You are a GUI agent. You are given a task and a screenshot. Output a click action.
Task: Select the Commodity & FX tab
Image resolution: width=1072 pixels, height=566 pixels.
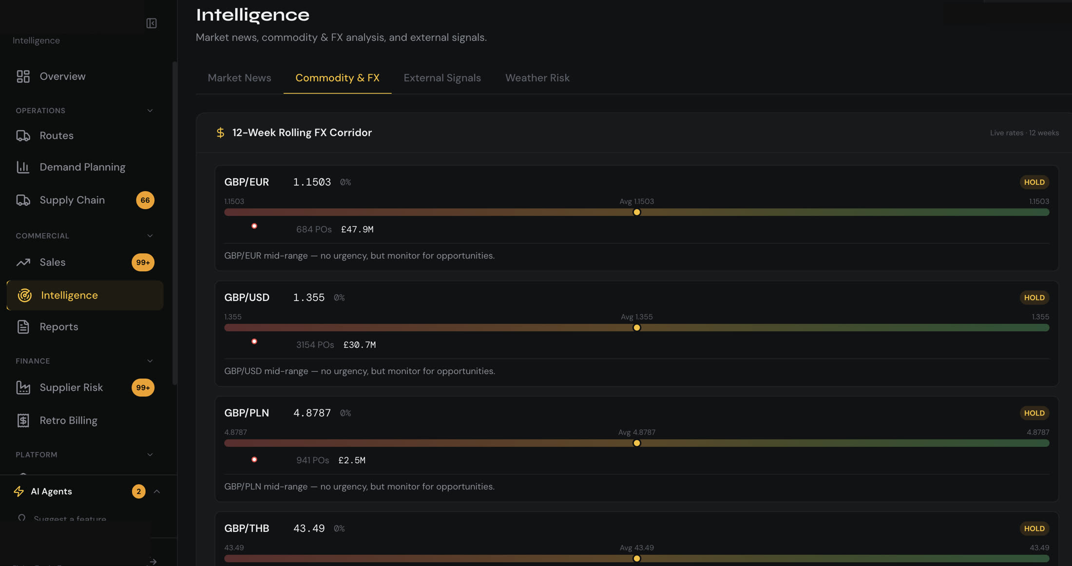tap(337, 78)
